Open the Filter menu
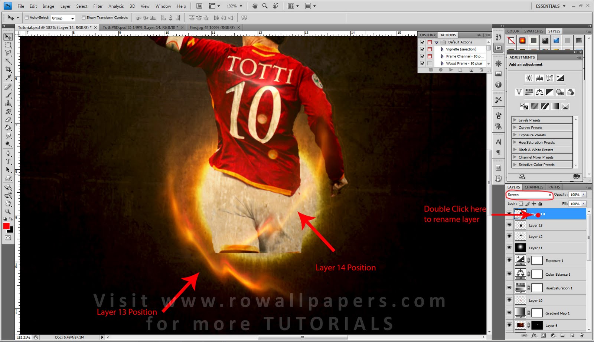The height and width of the screenshot is (342, 594). [98, 6]
